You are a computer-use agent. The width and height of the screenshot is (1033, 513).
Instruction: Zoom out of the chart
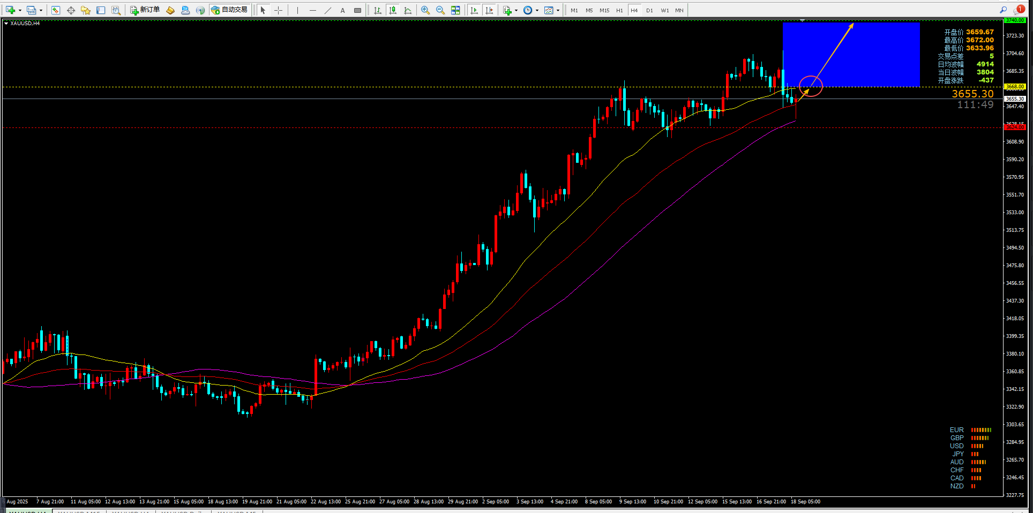(x=440, y=10)
